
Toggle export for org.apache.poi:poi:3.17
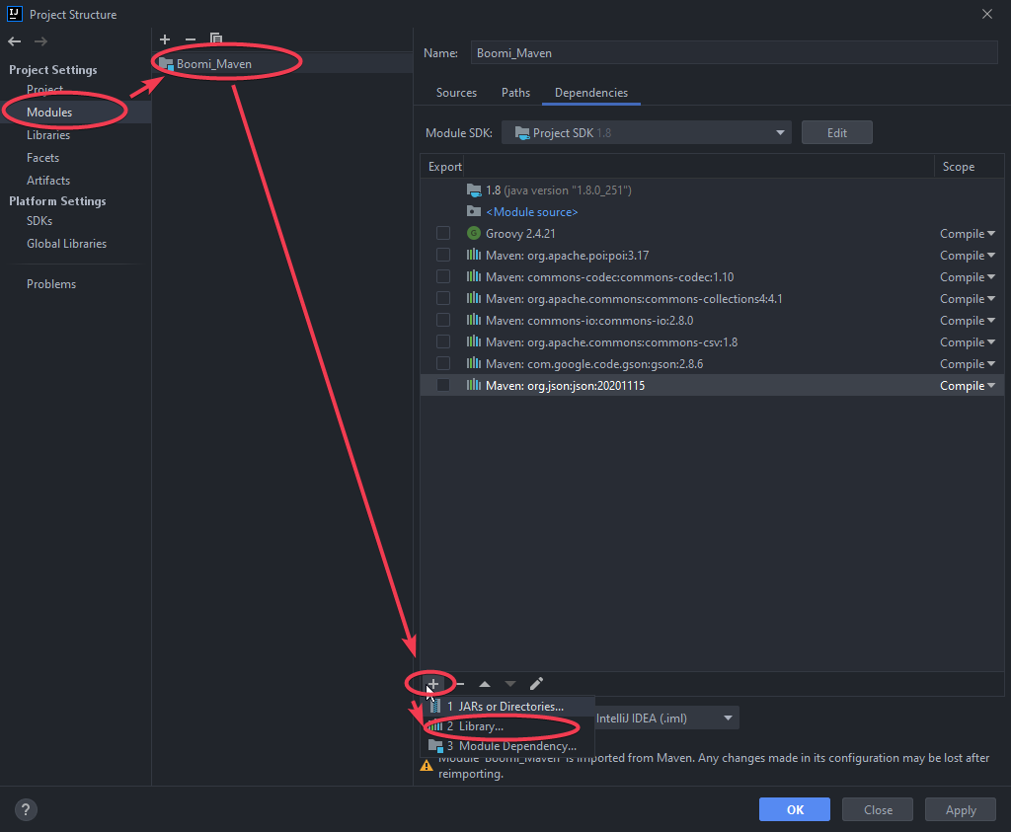click(x=443, y=256)
